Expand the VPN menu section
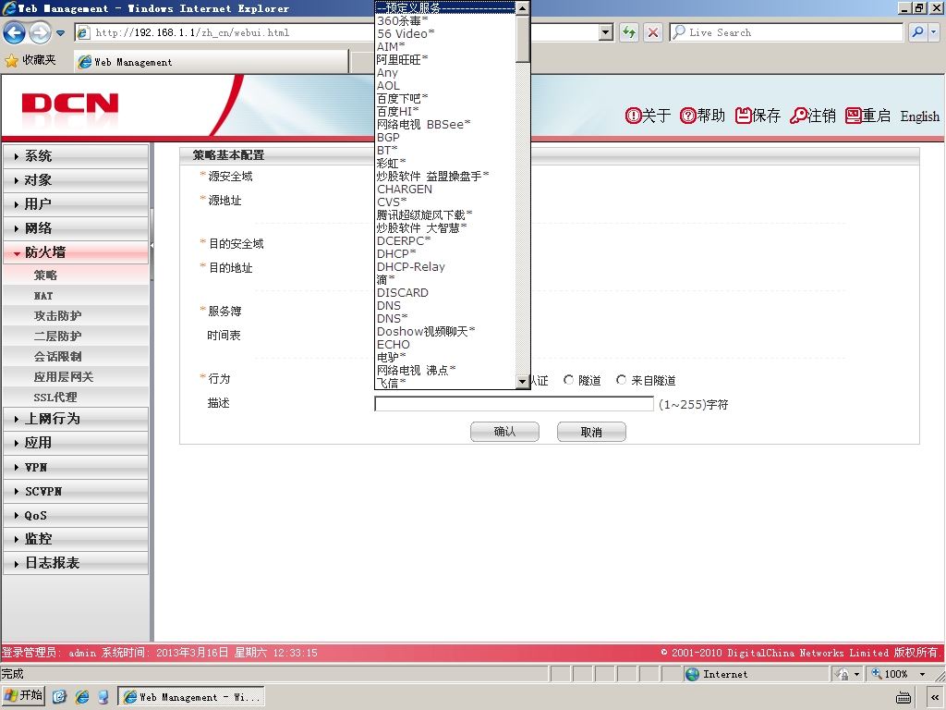This screenshot has width=946, height=710. coord(76,467)
